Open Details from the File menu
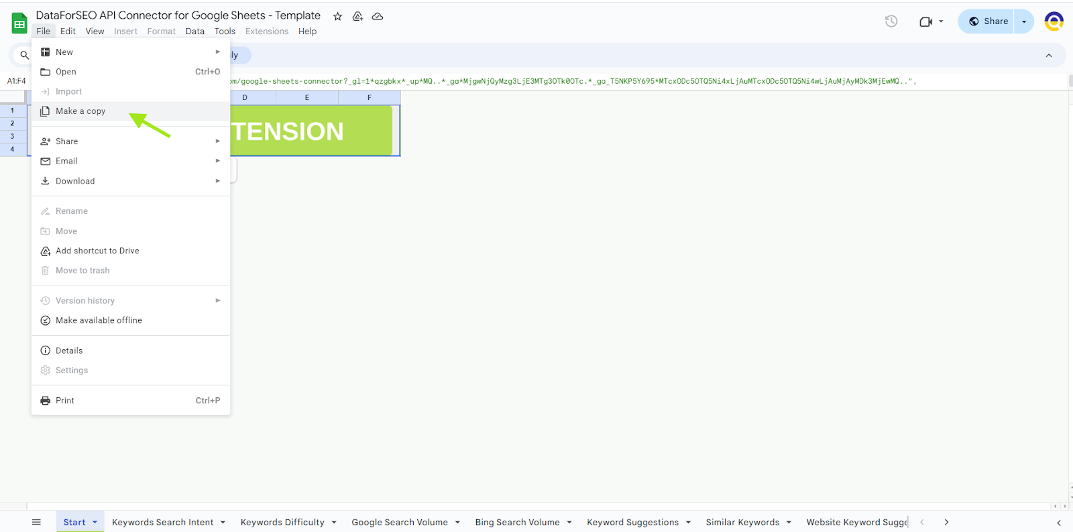Viewport: 1073px width, 532px height. [x=131, y=350]
